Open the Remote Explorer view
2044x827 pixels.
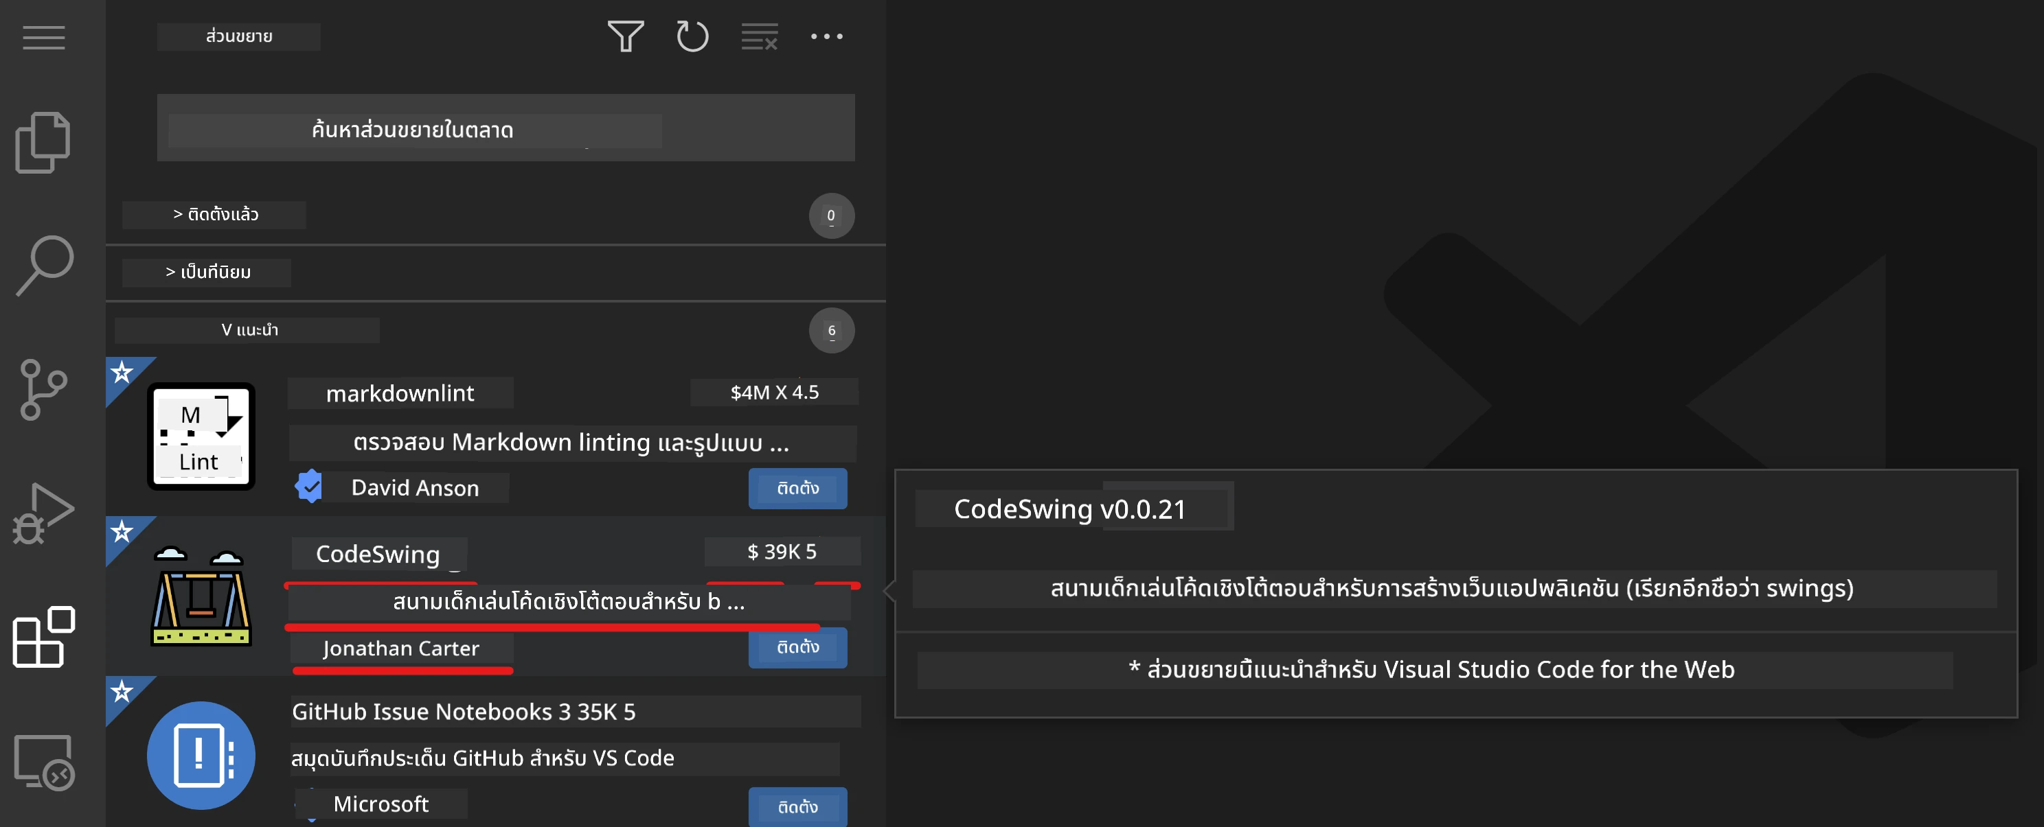tap(45, 762)
